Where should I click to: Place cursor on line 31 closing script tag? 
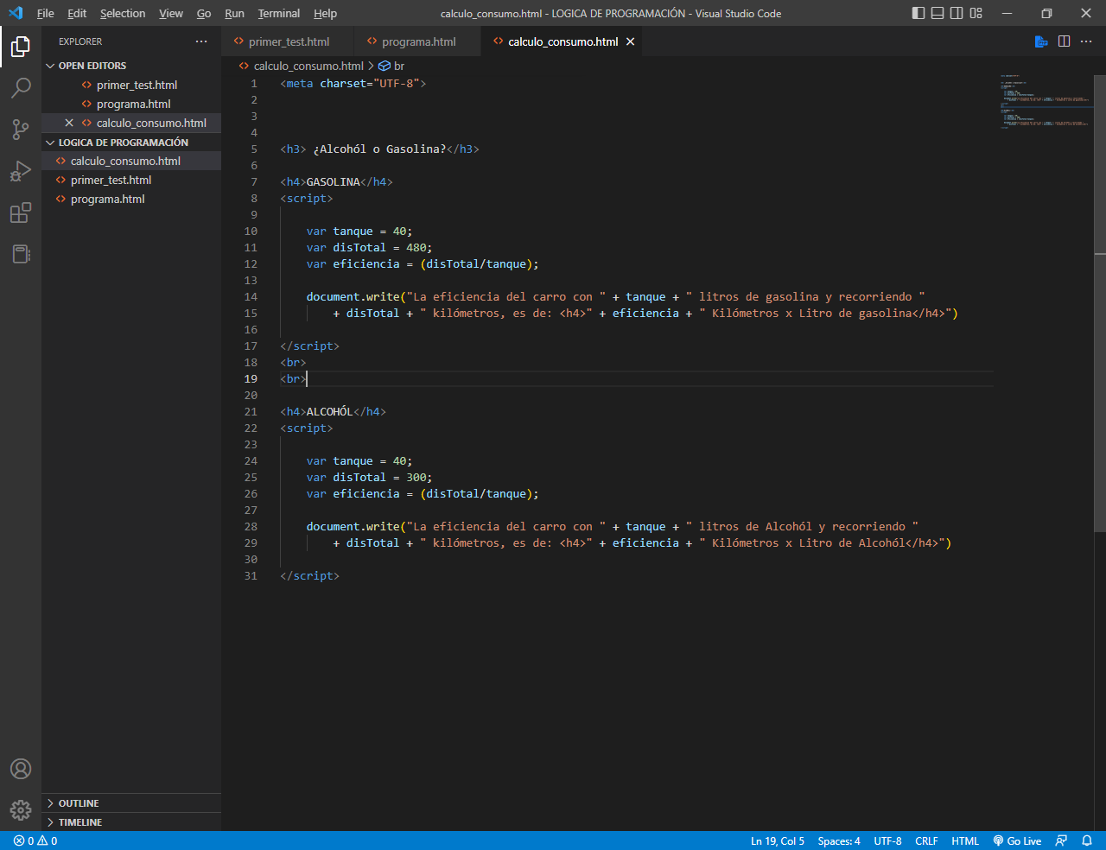click(309, 575)
